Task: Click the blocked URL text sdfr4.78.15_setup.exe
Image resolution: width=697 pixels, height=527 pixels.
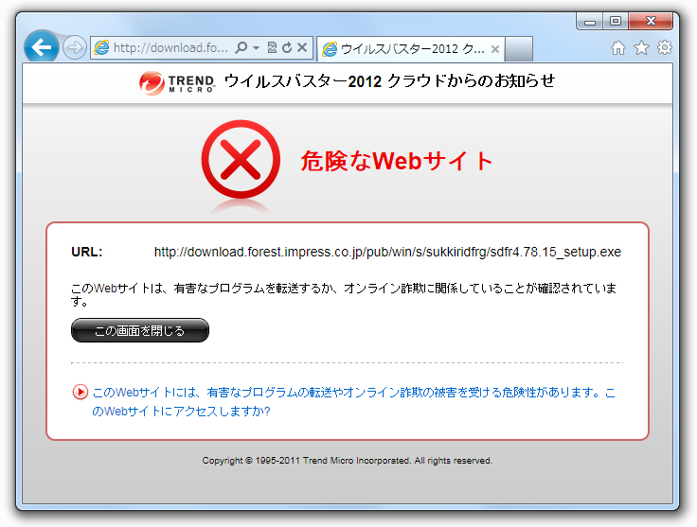Action: point(387,252)
